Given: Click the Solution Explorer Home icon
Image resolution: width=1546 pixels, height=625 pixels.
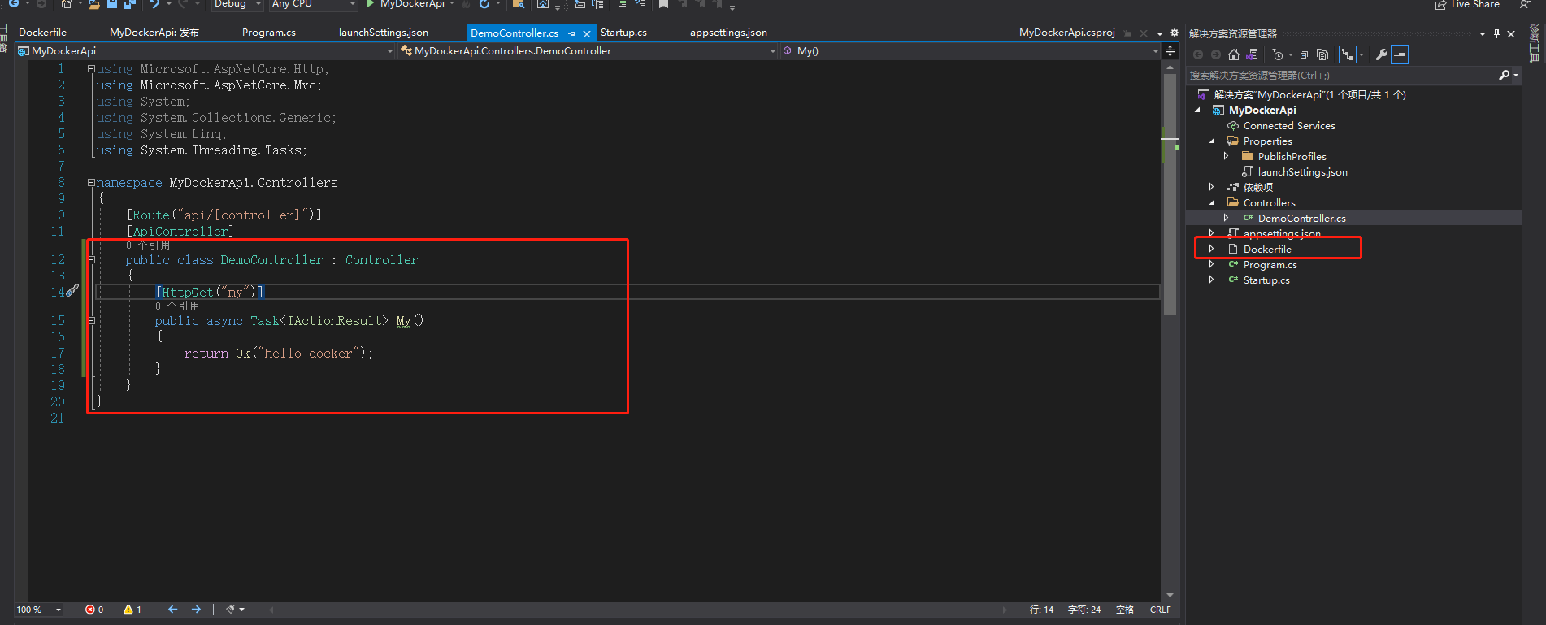Looking at the screenshot, I should click(1234, 54).
